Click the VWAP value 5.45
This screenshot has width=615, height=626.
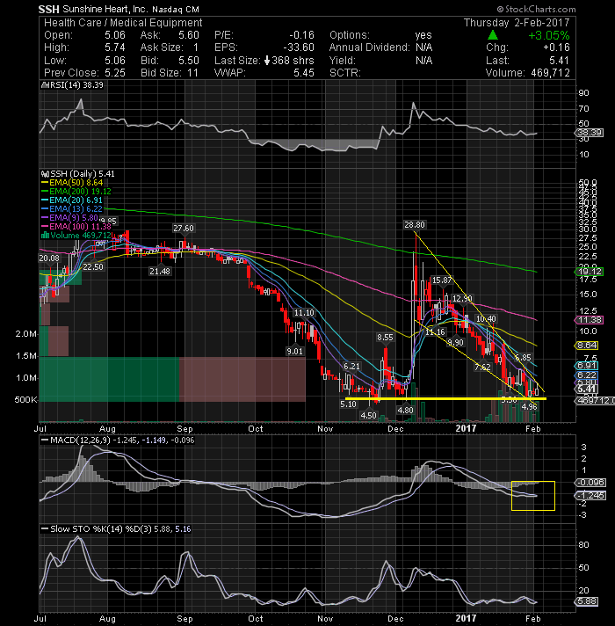[304, 73]
